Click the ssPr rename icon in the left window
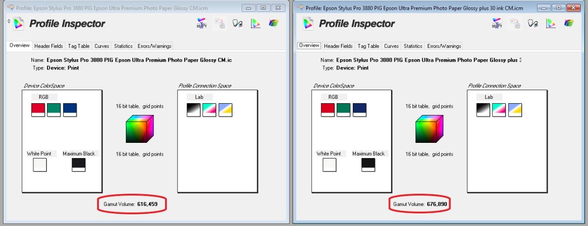The image size is (588, 226). coord(202,23)
